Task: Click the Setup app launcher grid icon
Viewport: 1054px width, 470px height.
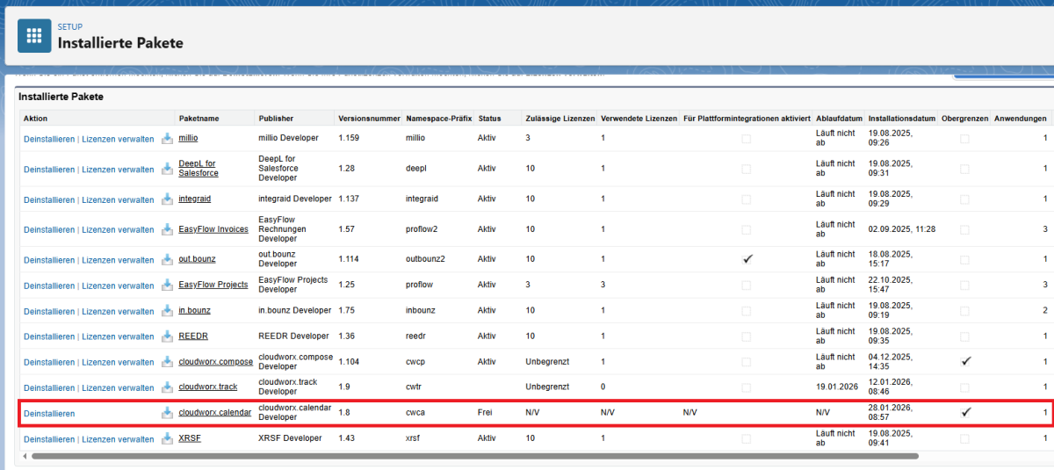Action: [34, 35]
